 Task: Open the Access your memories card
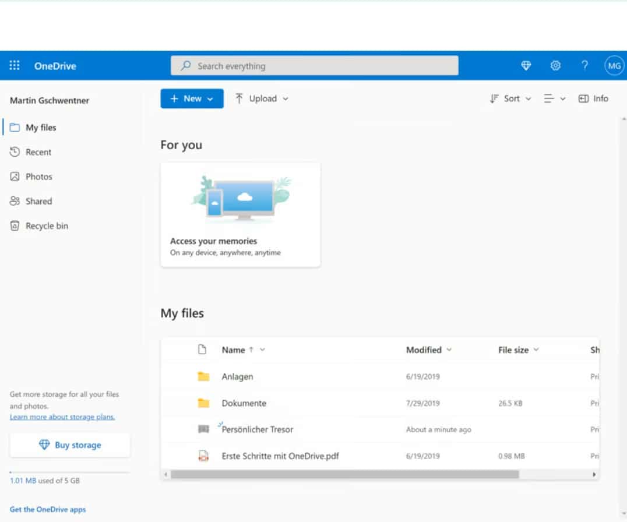tap(240, 214)
